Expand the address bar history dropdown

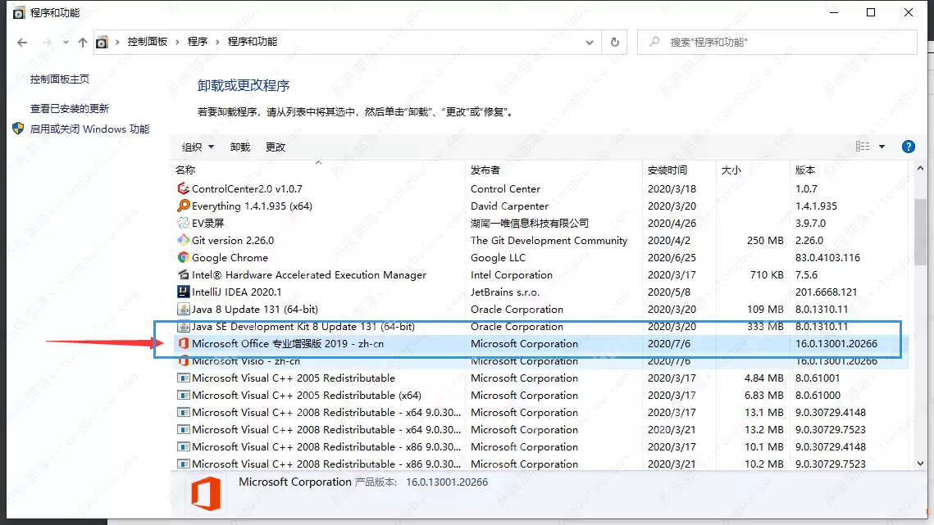click(589, 42)
